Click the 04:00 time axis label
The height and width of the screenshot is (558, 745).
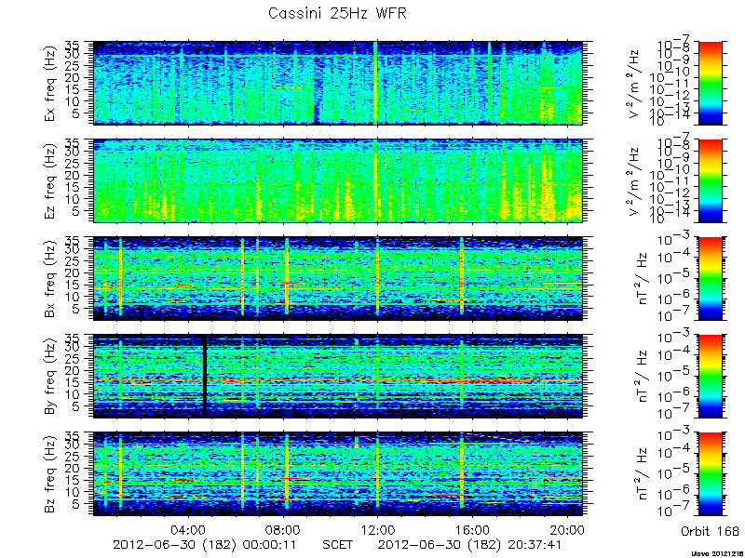[189, 529]
